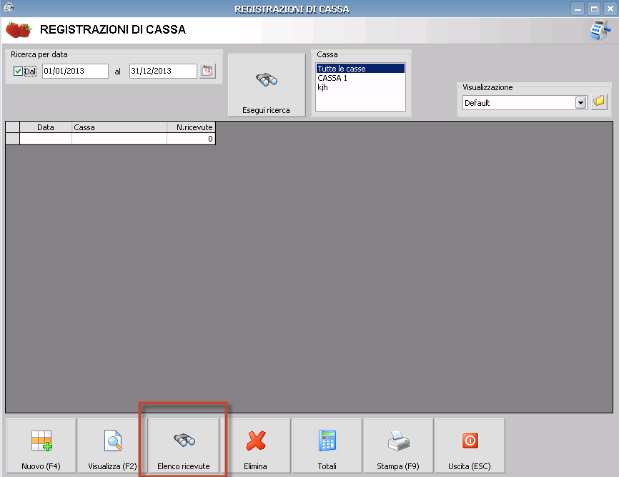Click the application icon in title bar

tap(9, 7)
